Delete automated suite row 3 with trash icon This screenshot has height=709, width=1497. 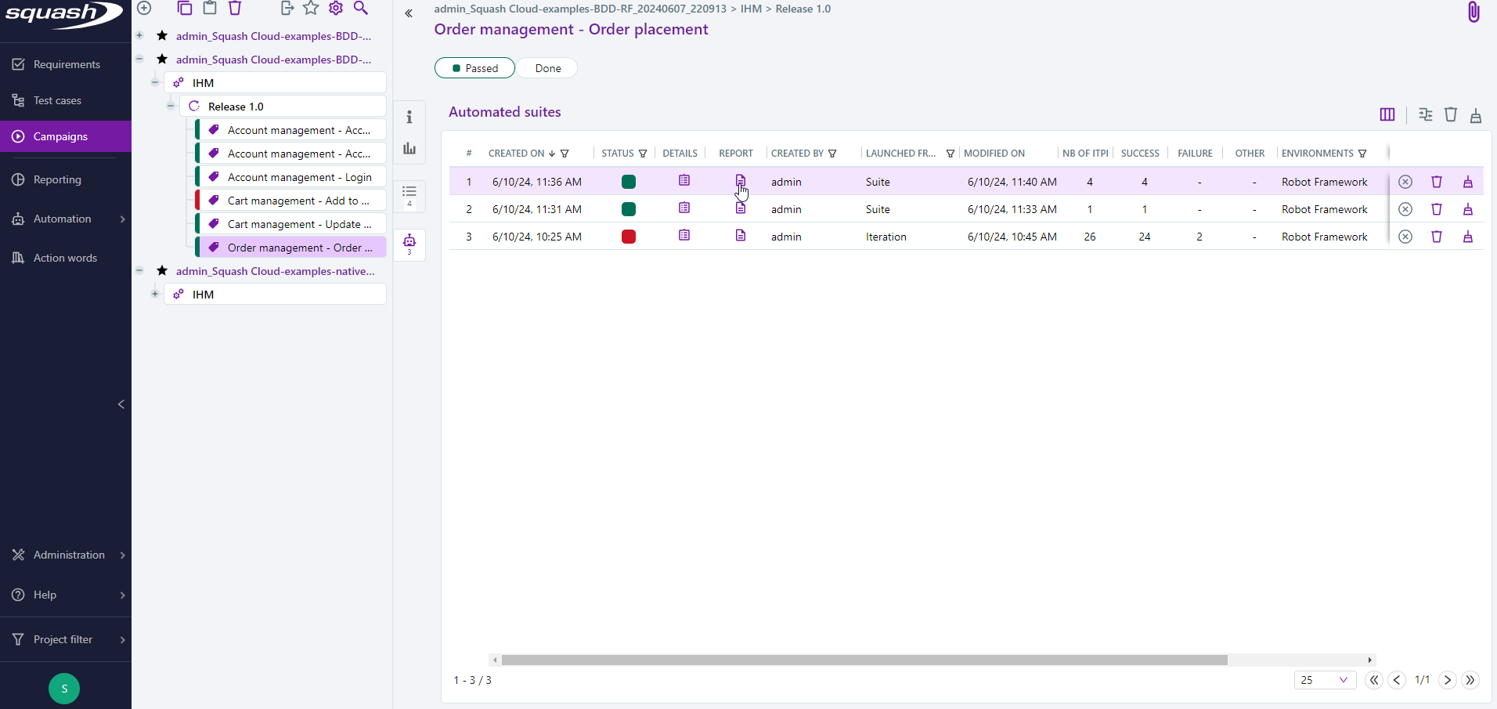point(1437,237)
